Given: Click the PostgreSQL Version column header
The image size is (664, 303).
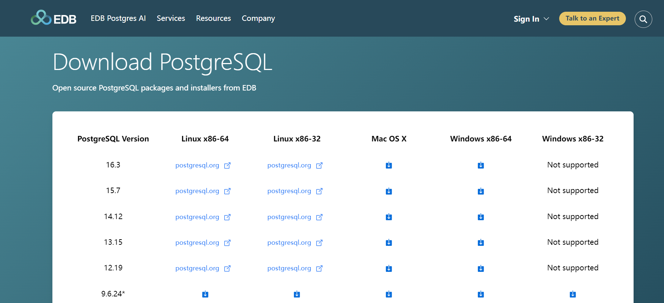Looking at the screenshot, I should point(113,139).
